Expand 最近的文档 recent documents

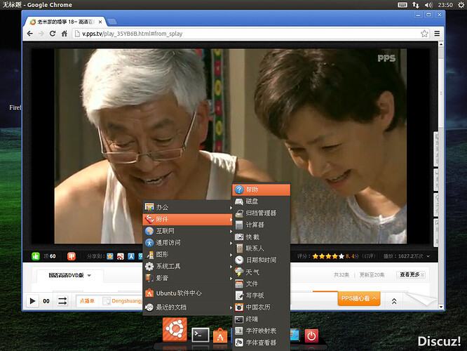click(188, 307)
